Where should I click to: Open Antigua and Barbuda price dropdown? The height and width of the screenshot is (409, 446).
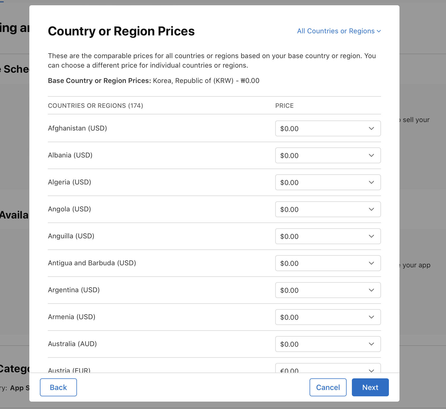click(x=328, y=263)
